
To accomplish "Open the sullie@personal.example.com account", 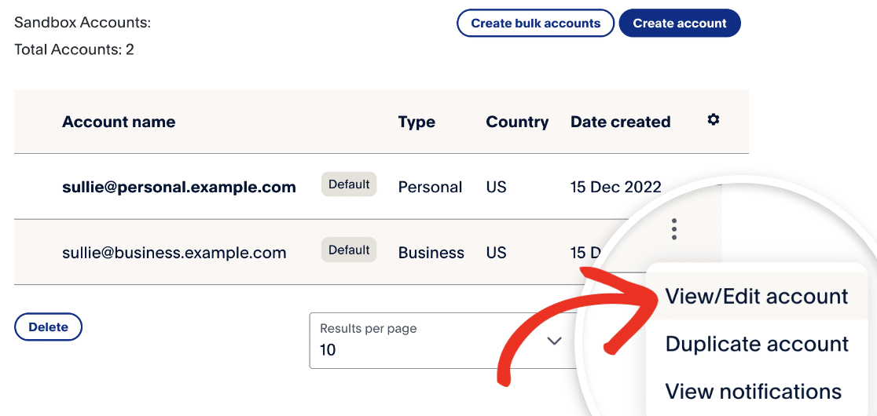I will pyautogui.click(x=179, y=187).
